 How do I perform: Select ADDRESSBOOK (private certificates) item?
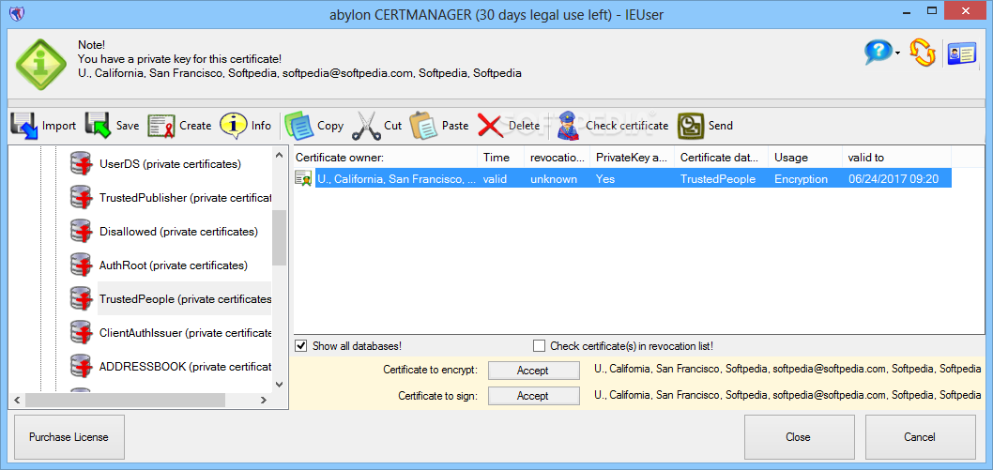pos(186,366)
